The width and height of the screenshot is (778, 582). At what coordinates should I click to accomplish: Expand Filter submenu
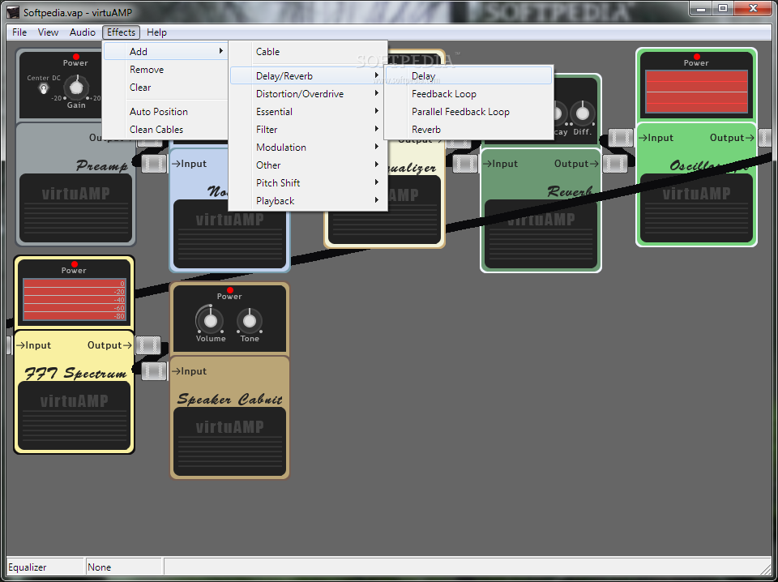(308, 130)
